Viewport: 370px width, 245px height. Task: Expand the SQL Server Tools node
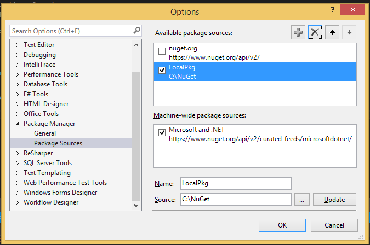(17, 163)
